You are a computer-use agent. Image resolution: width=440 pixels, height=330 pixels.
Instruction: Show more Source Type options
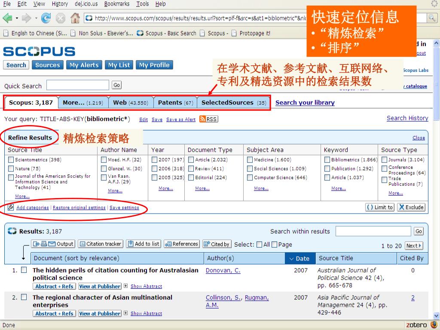point(396,193)
